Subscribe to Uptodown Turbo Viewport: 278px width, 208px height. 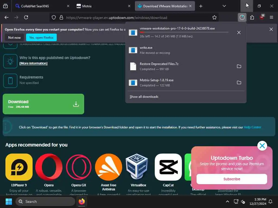click(x=232, y=179)
